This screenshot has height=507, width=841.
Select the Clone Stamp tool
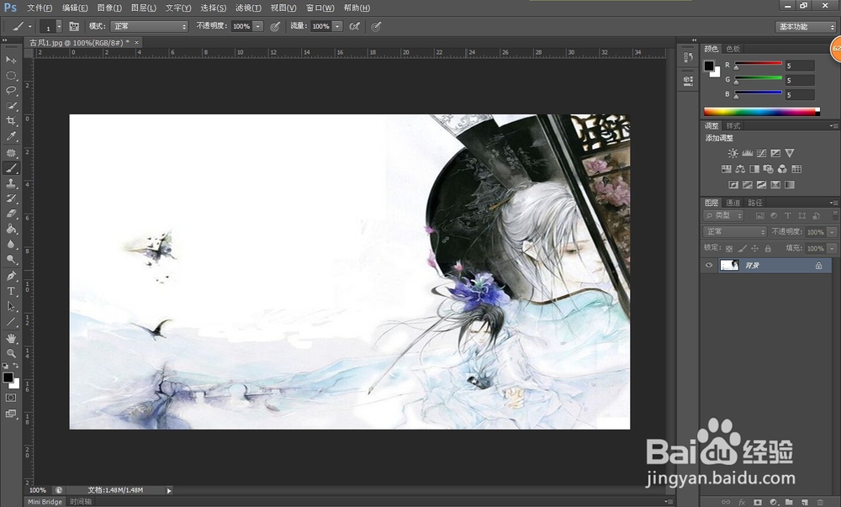pyautogui.click(x=11, y=183)
